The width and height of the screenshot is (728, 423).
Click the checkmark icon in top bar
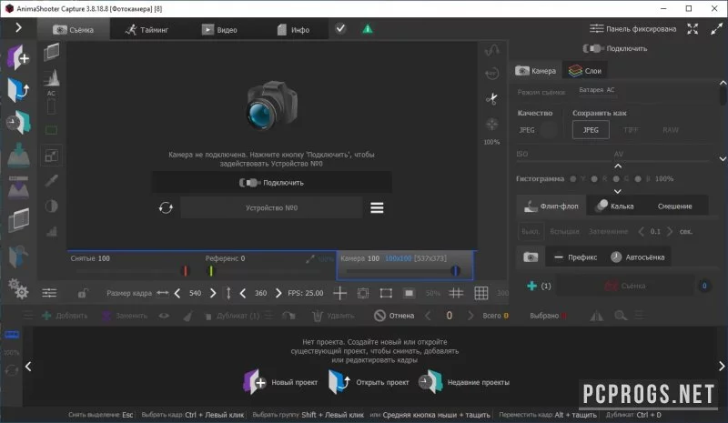340,29
